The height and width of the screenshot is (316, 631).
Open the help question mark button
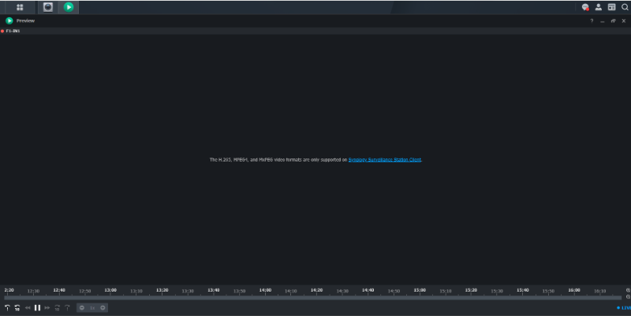coord(592,20)
